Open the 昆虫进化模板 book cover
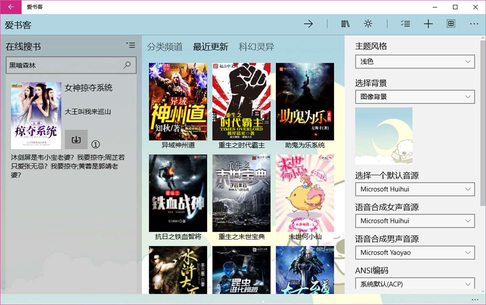The image size is (486, 305). point(241,270)
